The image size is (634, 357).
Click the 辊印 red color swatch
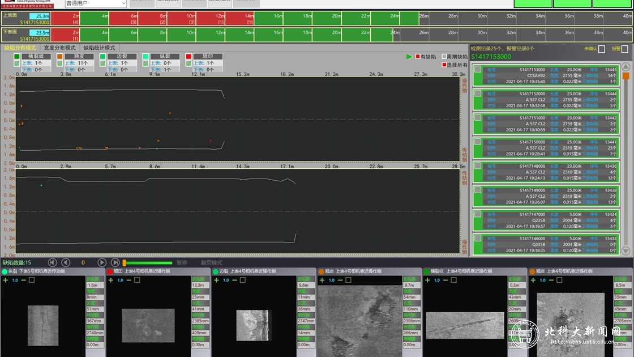[x=189, y=56]
